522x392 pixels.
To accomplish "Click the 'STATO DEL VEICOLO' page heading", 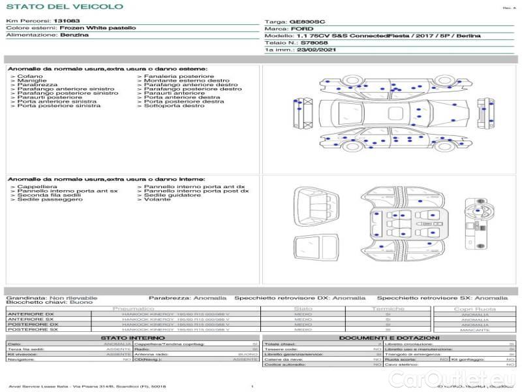I will (x=65, y=7).
